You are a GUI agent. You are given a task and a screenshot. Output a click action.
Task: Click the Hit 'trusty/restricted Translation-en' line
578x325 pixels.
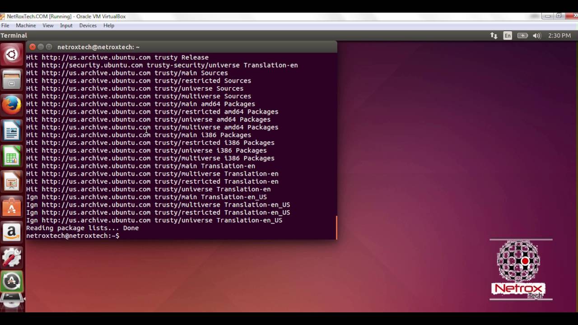[x=152, y=181]
